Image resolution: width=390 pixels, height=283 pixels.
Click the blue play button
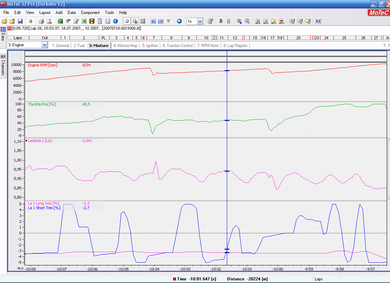tap(179, 21)
